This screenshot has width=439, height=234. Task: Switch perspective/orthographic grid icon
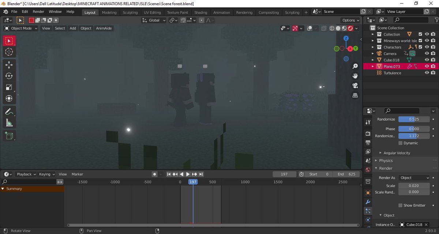point(355,95)
